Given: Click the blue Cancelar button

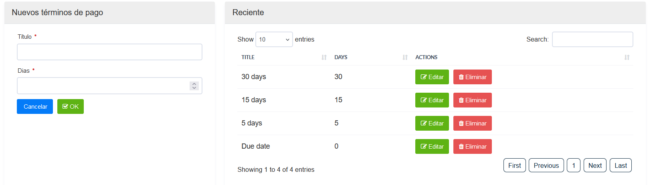Looking at the screenshot, I should [35, 107].
